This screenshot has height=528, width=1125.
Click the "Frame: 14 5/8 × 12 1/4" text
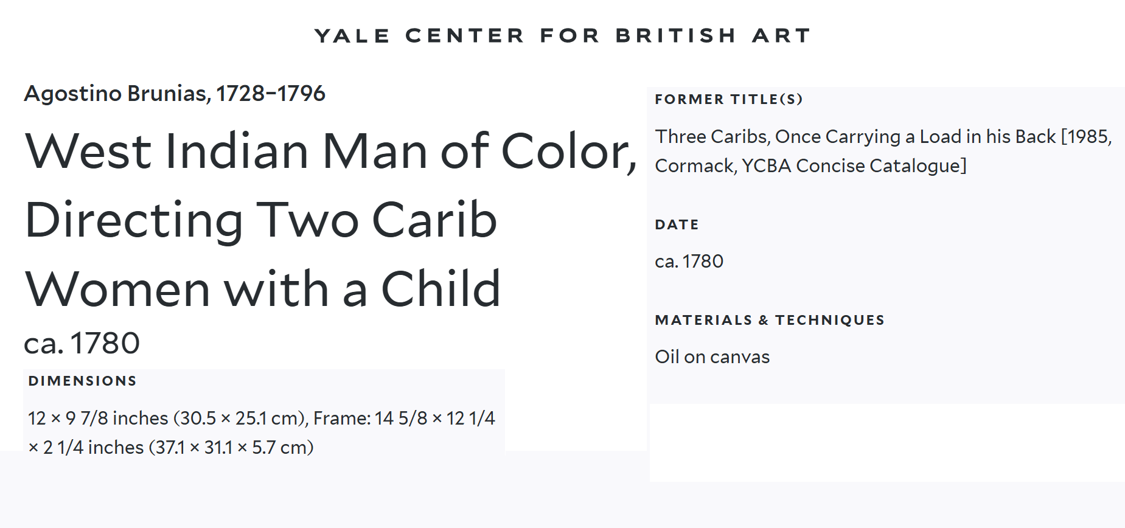pyautogui.click(x=404, y=419)
